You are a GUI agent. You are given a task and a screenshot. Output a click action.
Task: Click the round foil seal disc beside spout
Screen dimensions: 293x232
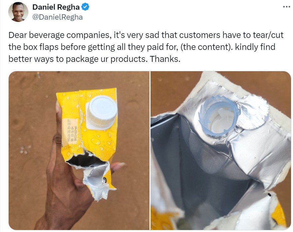click(253, 112)
